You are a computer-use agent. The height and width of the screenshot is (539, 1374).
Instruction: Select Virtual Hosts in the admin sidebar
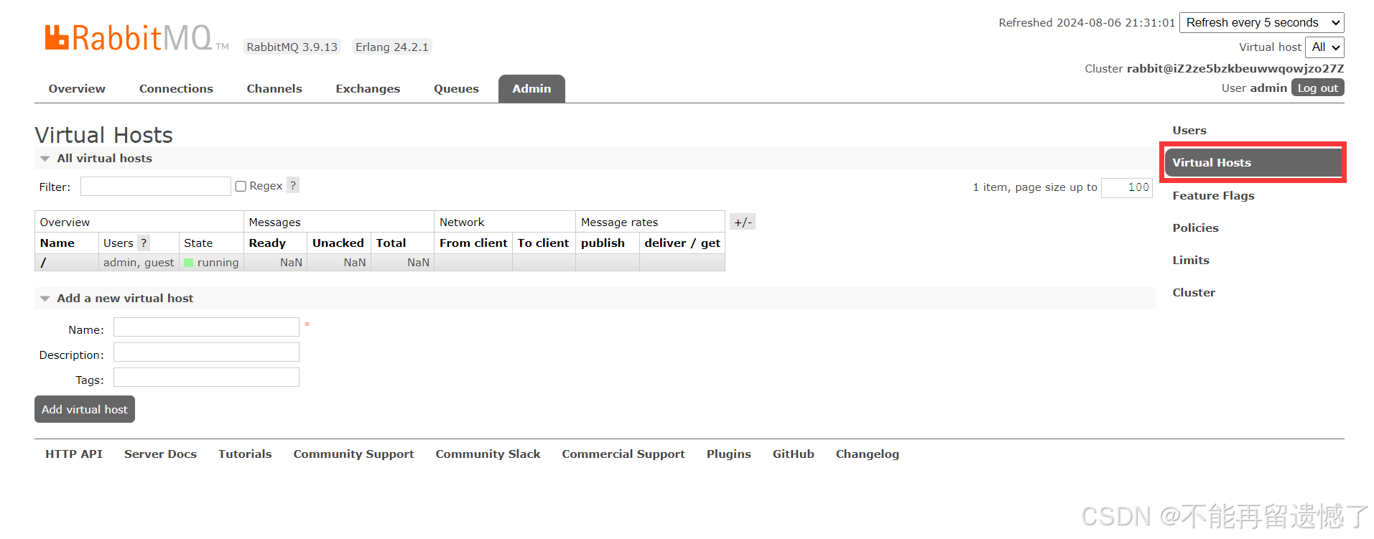pos(1253,162)
